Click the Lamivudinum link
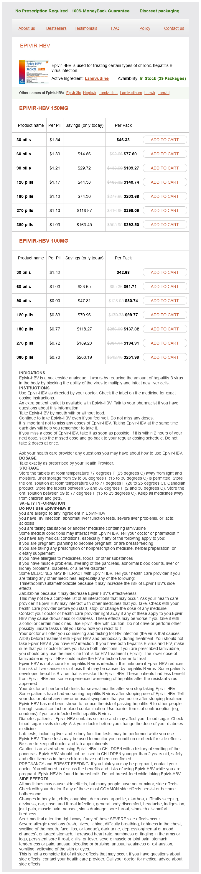The height and width of the screenshot is (874, 201). coord(131,93)
